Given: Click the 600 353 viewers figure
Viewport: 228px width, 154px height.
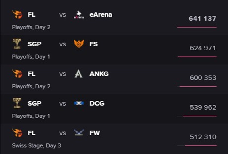Looking at the screenshot, I should click(x=203, y=78).
